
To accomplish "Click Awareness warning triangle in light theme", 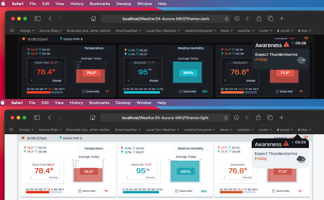I will tap(286, 143).
